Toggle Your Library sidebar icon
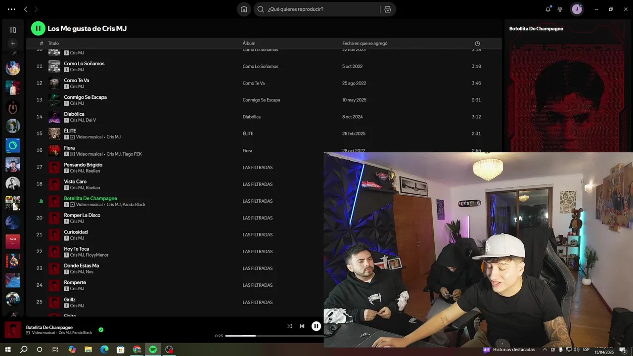Screen dimensions: 633x356 point(13,30)
